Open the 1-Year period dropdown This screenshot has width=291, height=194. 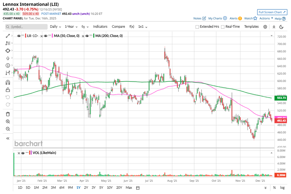point(71,27)
